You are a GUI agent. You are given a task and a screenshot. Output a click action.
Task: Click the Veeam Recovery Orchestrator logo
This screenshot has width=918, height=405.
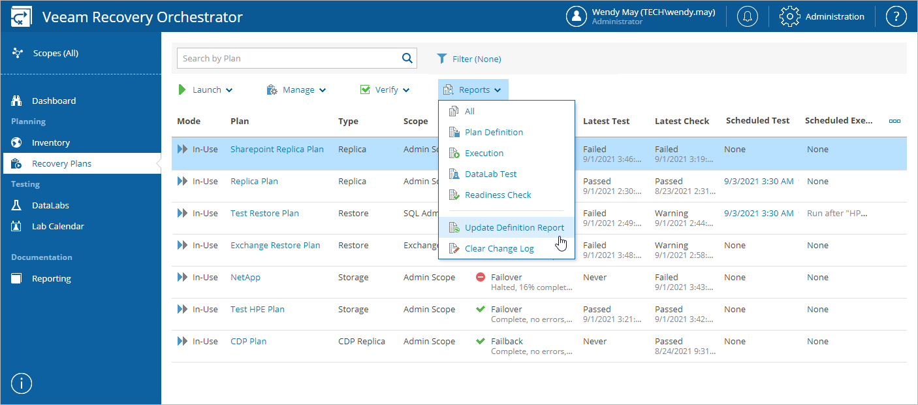[x=22, y=17]
